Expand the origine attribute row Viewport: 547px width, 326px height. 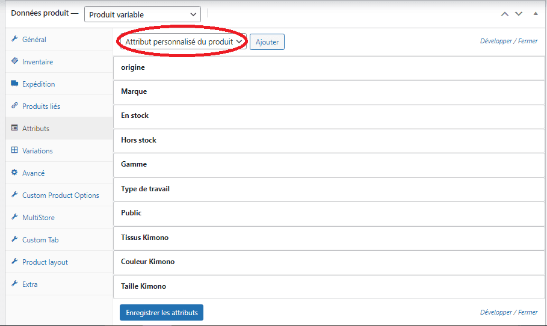coord(329,67)
